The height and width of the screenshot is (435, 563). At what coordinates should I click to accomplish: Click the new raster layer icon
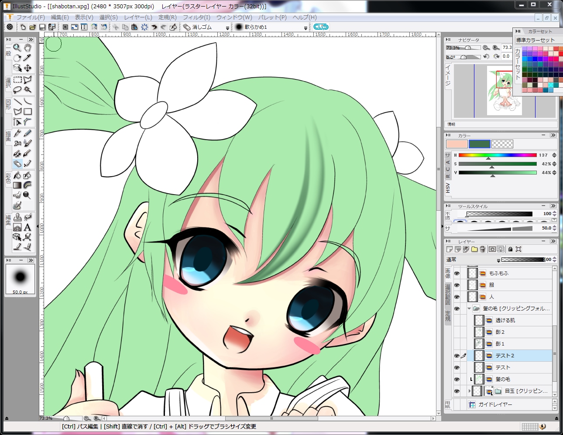(x=450, y=249)
